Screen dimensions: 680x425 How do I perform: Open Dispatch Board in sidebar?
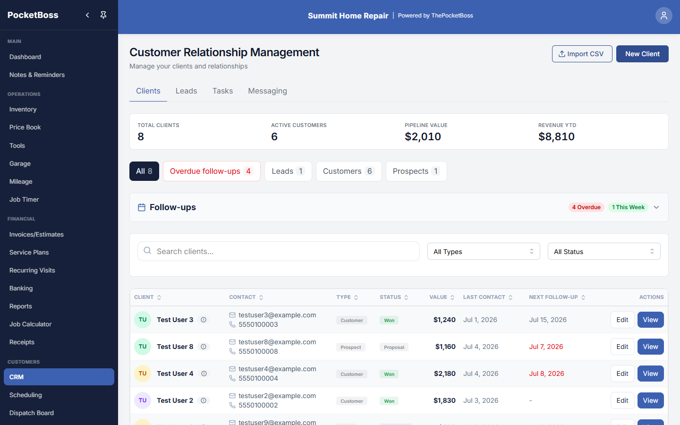[59, 413]
